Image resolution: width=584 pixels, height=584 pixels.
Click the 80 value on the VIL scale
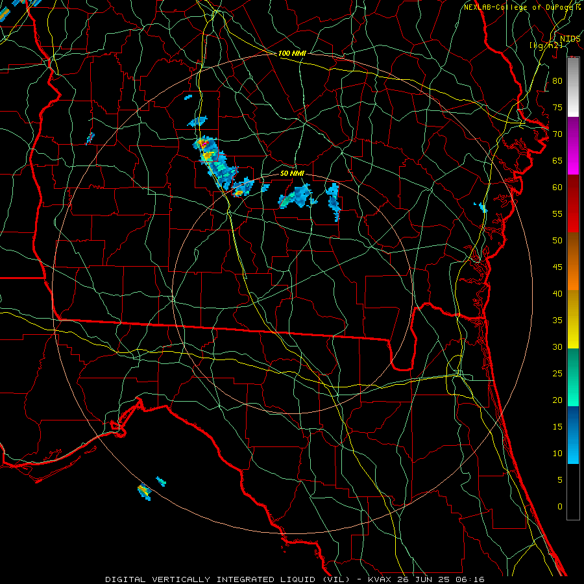557,81
